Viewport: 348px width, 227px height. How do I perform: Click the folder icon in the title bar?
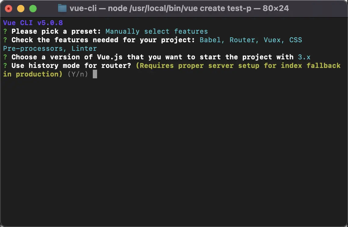coord(62,8)
